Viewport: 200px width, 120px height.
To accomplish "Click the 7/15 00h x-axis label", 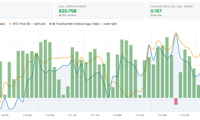I will [162, 115].
